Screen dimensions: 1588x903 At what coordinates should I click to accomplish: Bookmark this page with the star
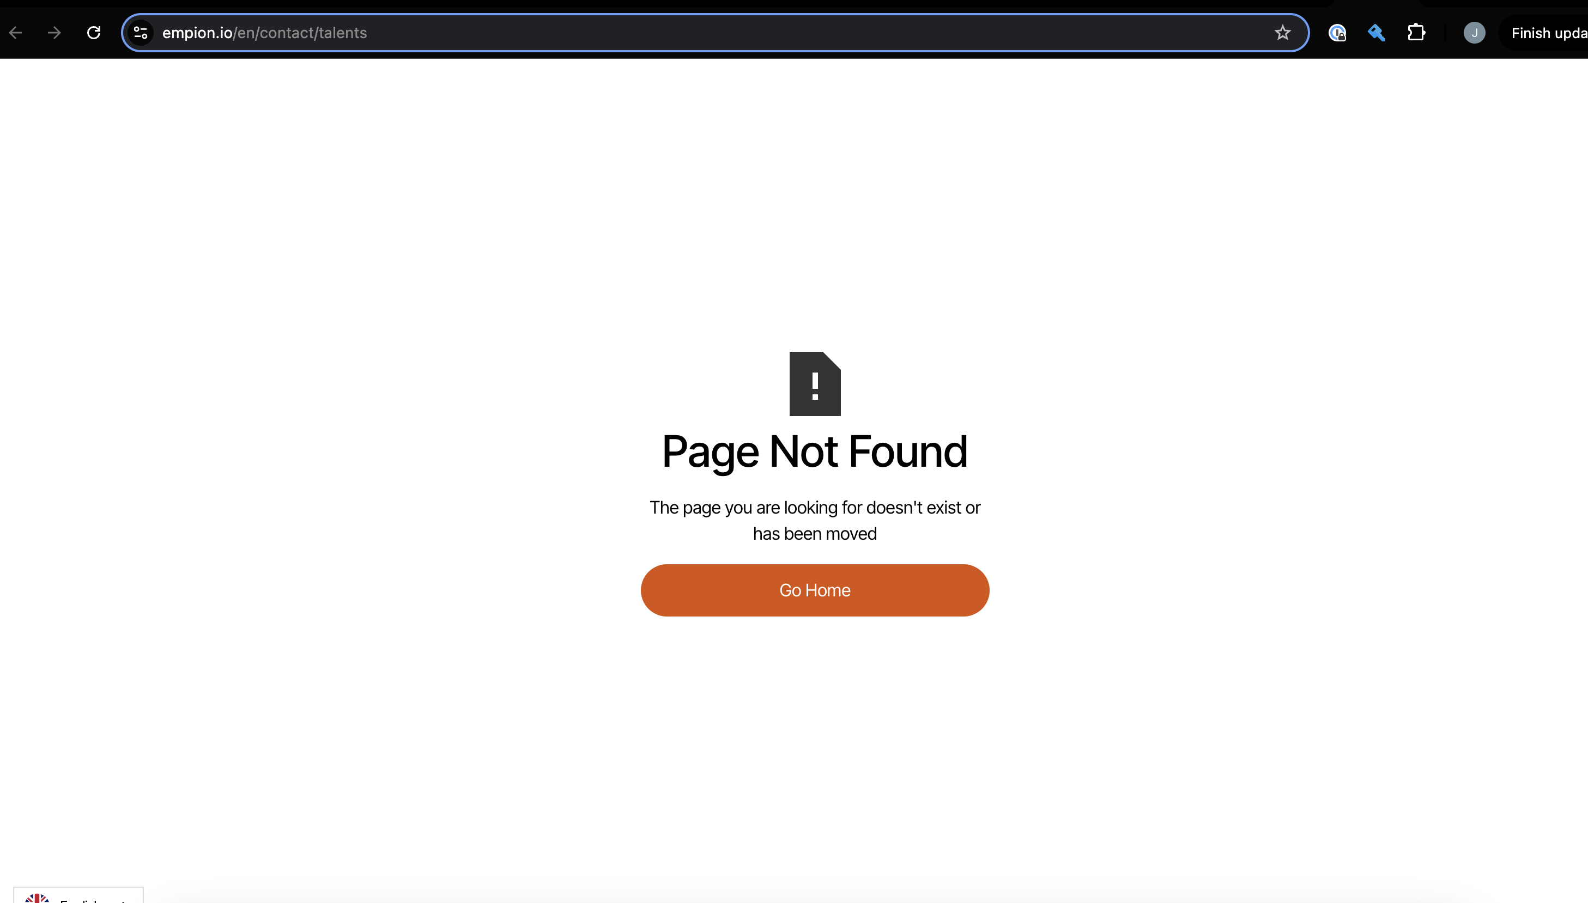1282,33
